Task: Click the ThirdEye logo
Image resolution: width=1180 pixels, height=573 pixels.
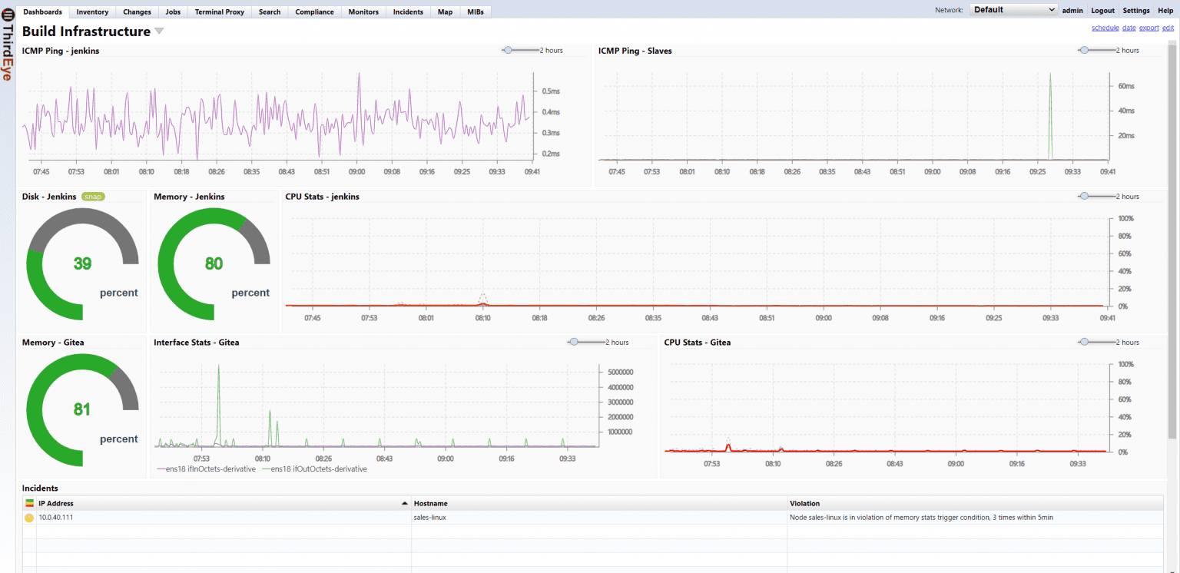Action: click(x=7, y=44)
